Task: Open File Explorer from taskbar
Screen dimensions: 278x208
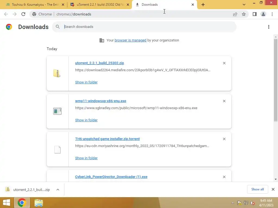Action: click(39, 203)
